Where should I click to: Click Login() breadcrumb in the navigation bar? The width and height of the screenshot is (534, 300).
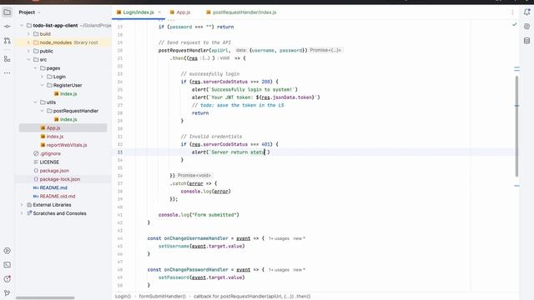pos(123,297)
